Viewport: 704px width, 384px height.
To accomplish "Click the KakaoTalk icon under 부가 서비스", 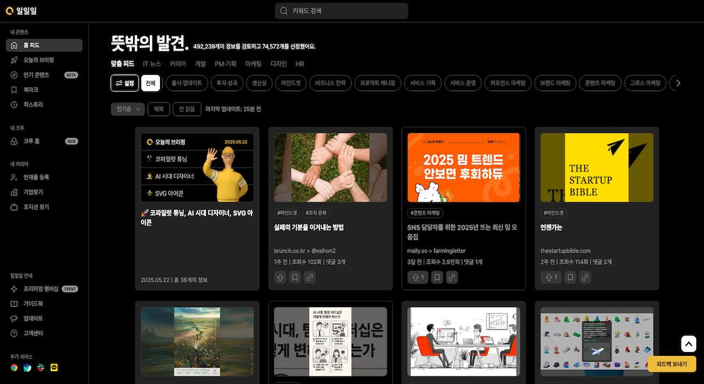I will click(x=54, y=367).
